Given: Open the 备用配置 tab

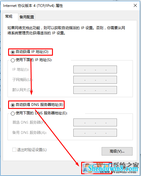Looking at the screenshot, I should click(x=27, y=17).
